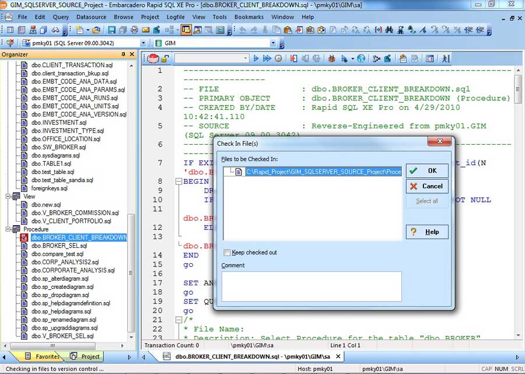Close the Check In File(s) dialog
Image resolution: width=525 pixels, height=374 pixels.
(x=440, y=141)
